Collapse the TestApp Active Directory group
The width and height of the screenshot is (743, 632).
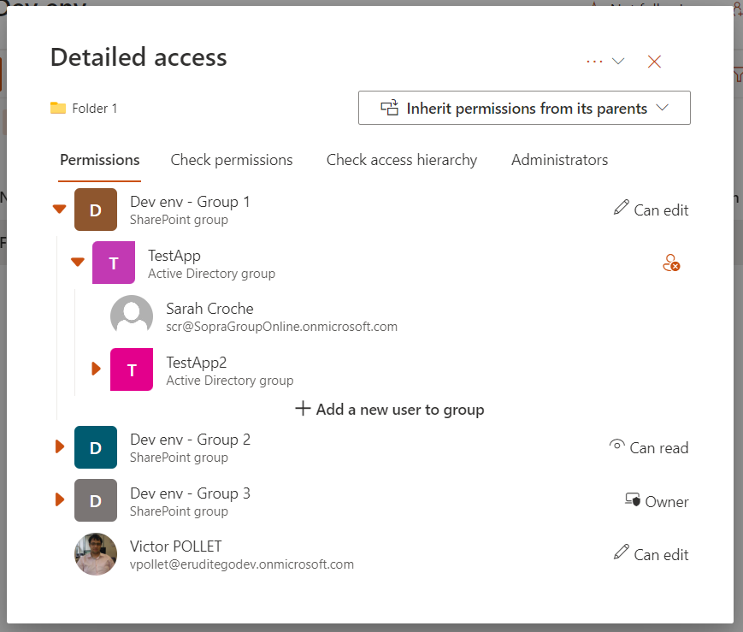(78, 263)
